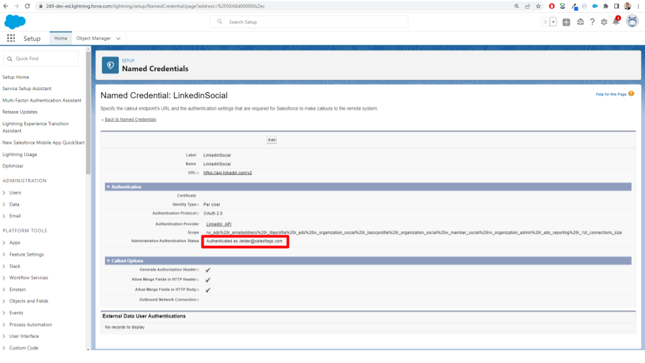
Task: Expand the Data tree node
Action: coord(4,204)
